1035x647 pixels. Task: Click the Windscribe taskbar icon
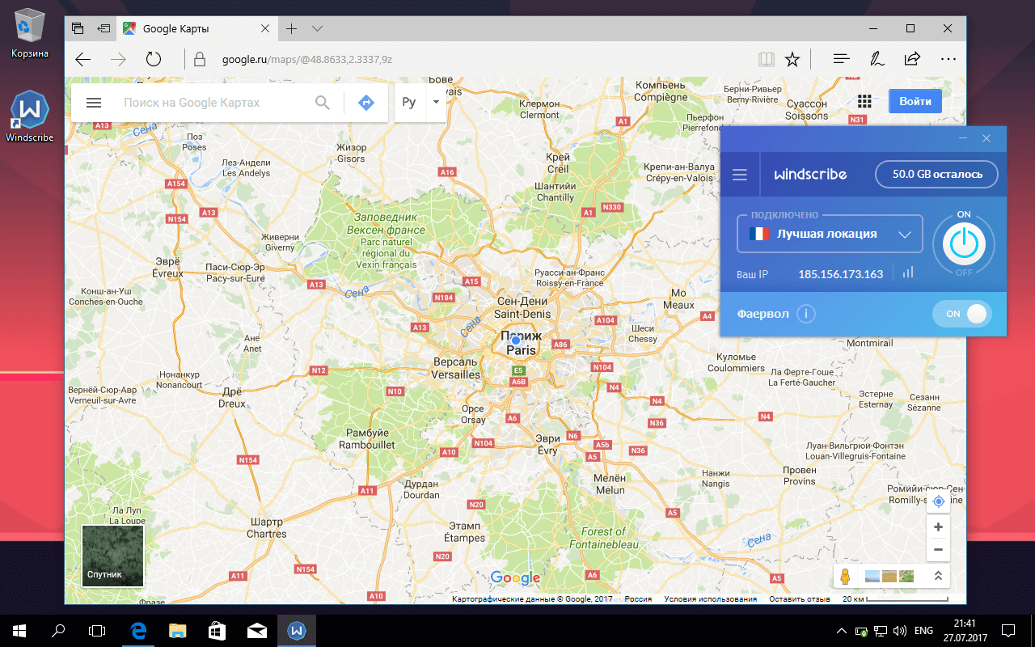297,629
